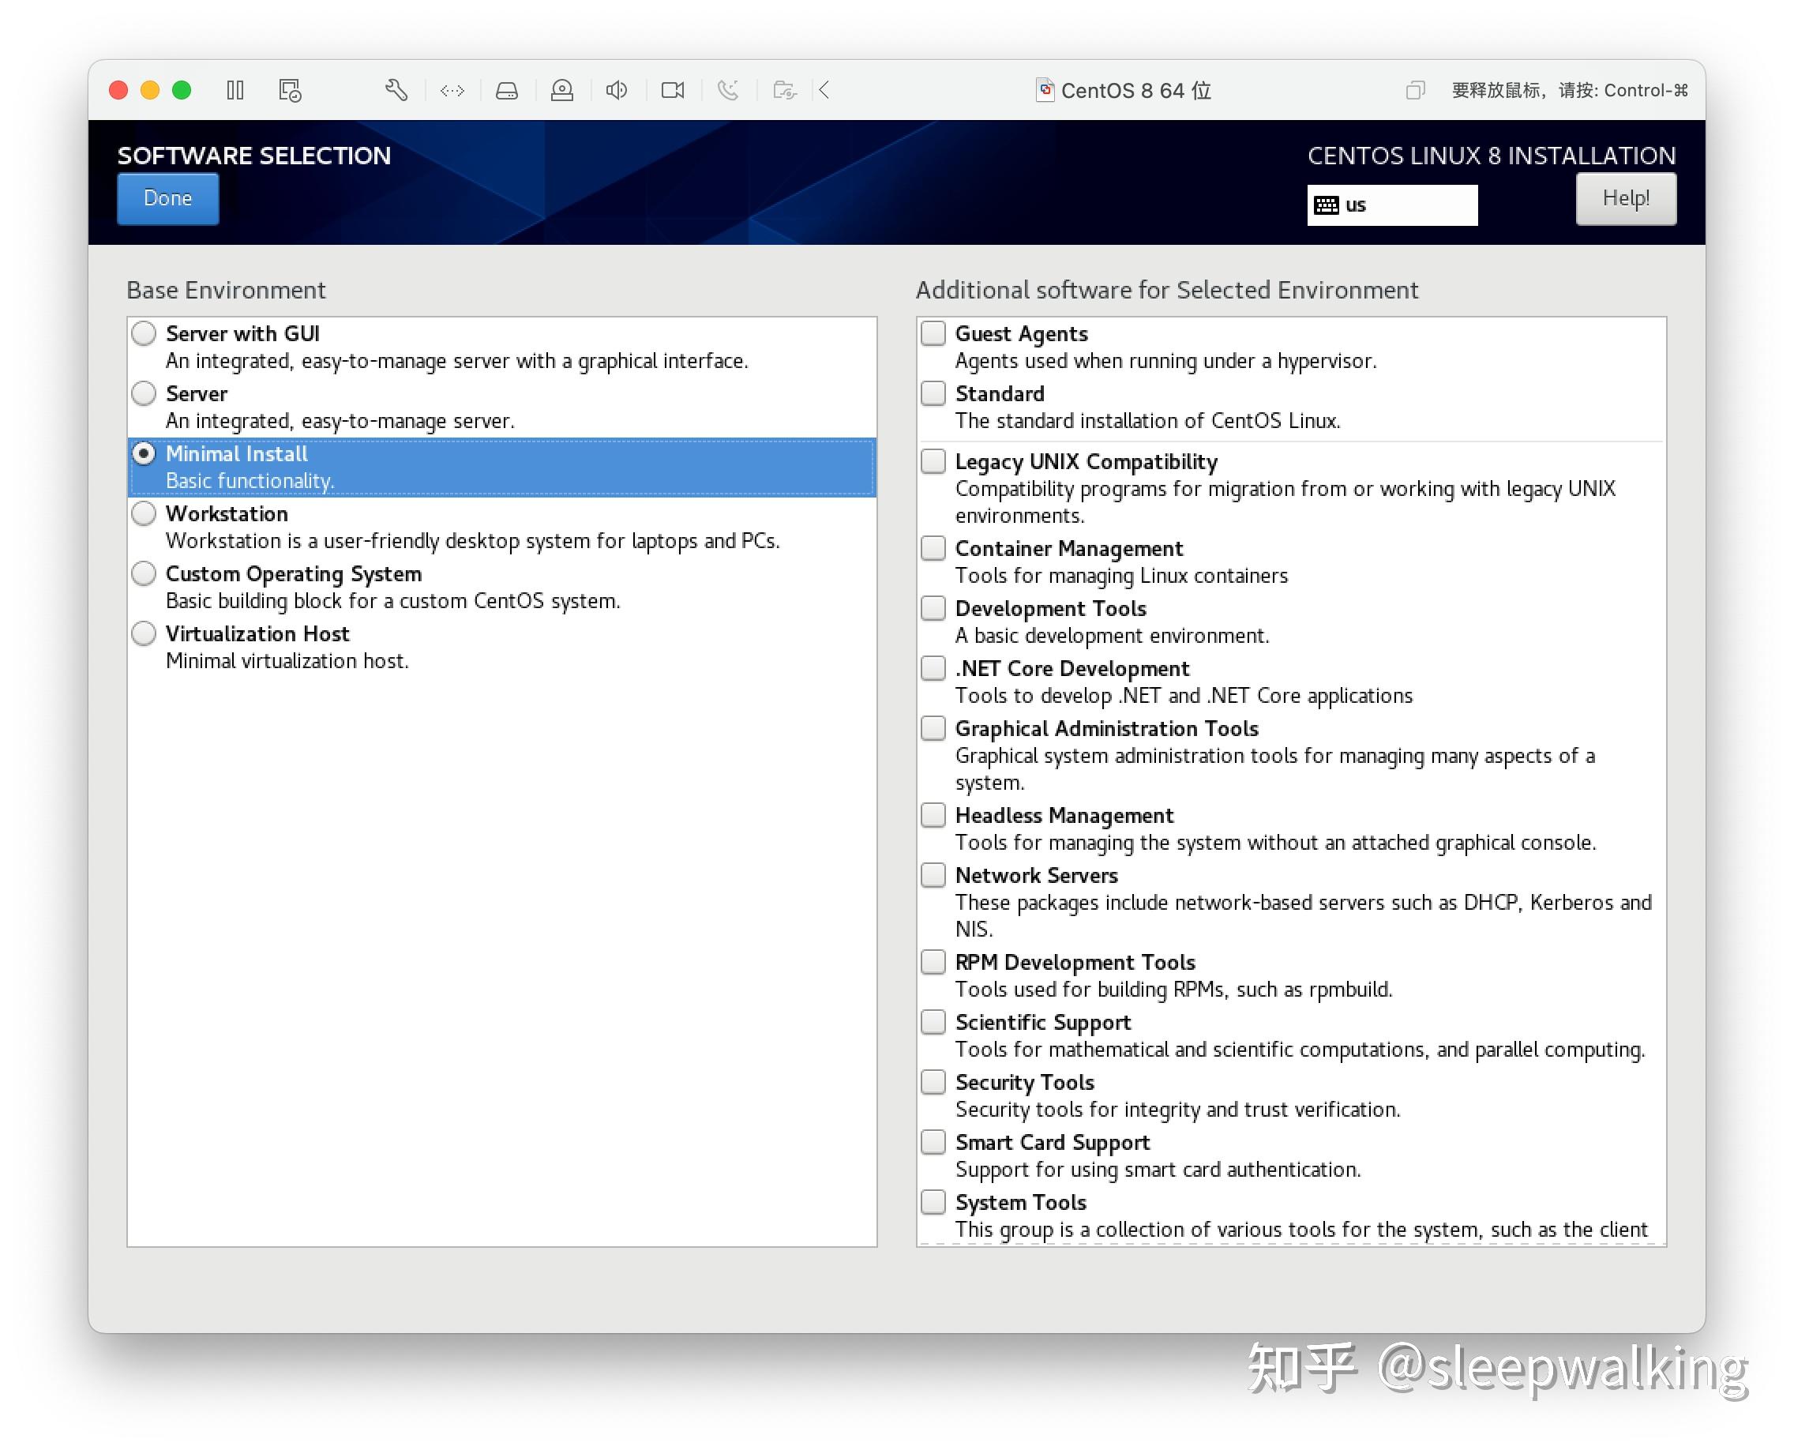Screen dimensions: 1794x1450
Task: Open virtual machine settings wrench icon
Action: (x=396, y=90)
